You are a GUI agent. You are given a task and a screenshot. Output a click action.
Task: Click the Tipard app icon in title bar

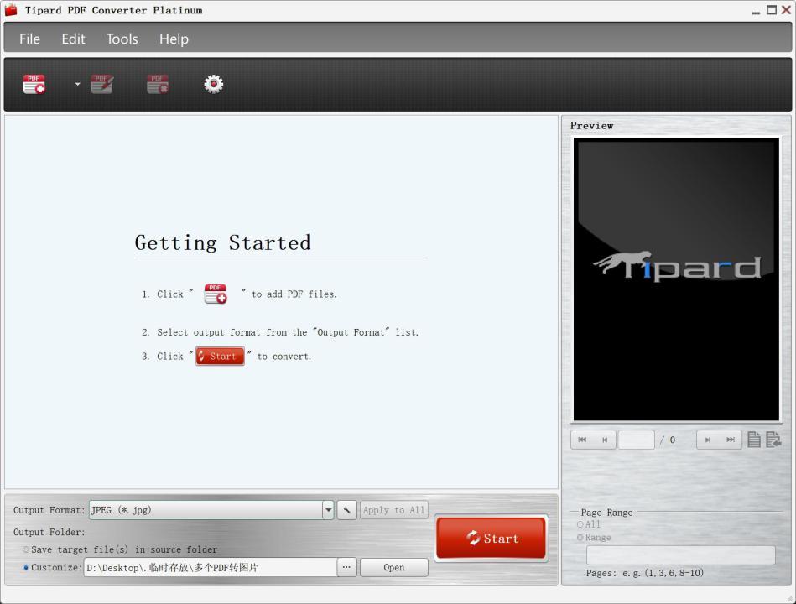point(11,9)
